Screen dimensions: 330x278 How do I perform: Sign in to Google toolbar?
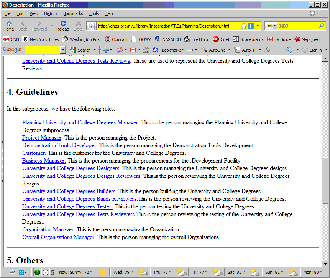[x=312, y=50]
